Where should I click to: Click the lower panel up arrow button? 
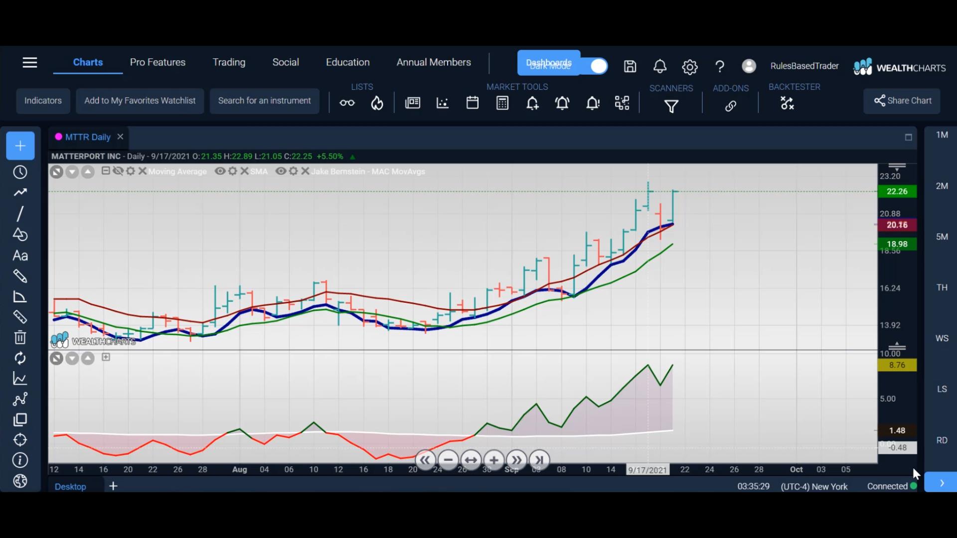click(x=88, y=359)
